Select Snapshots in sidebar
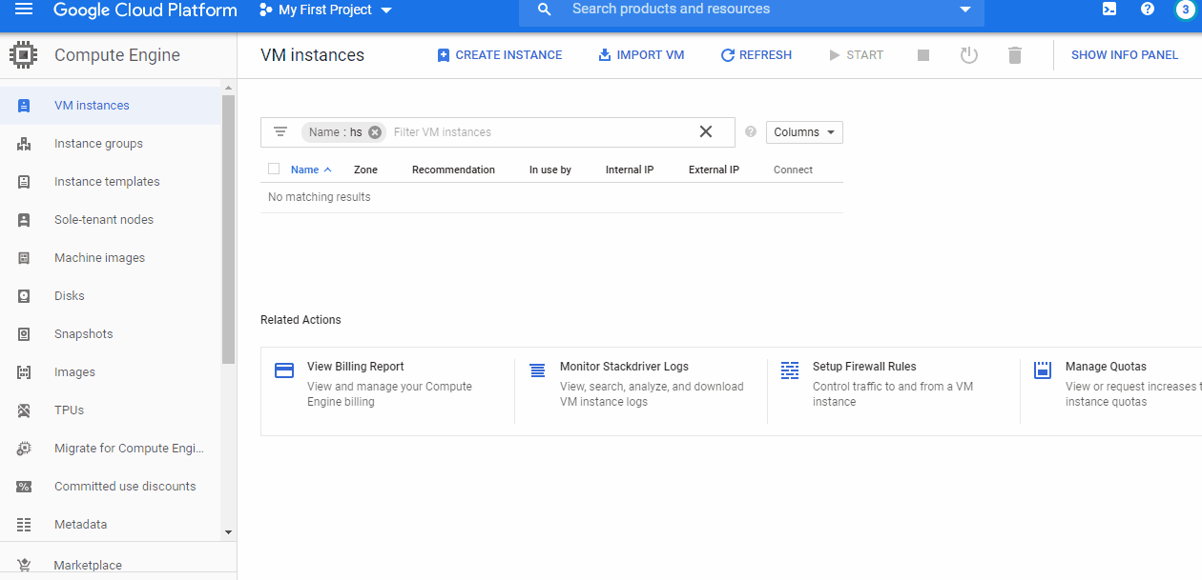 click(x=84, y=334)
